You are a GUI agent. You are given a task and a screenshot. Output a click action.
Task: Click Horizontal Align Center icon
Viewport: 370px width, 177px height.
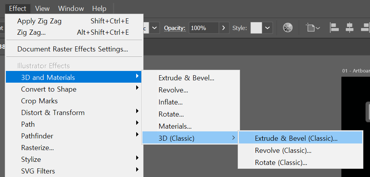(x=349, y=28)
